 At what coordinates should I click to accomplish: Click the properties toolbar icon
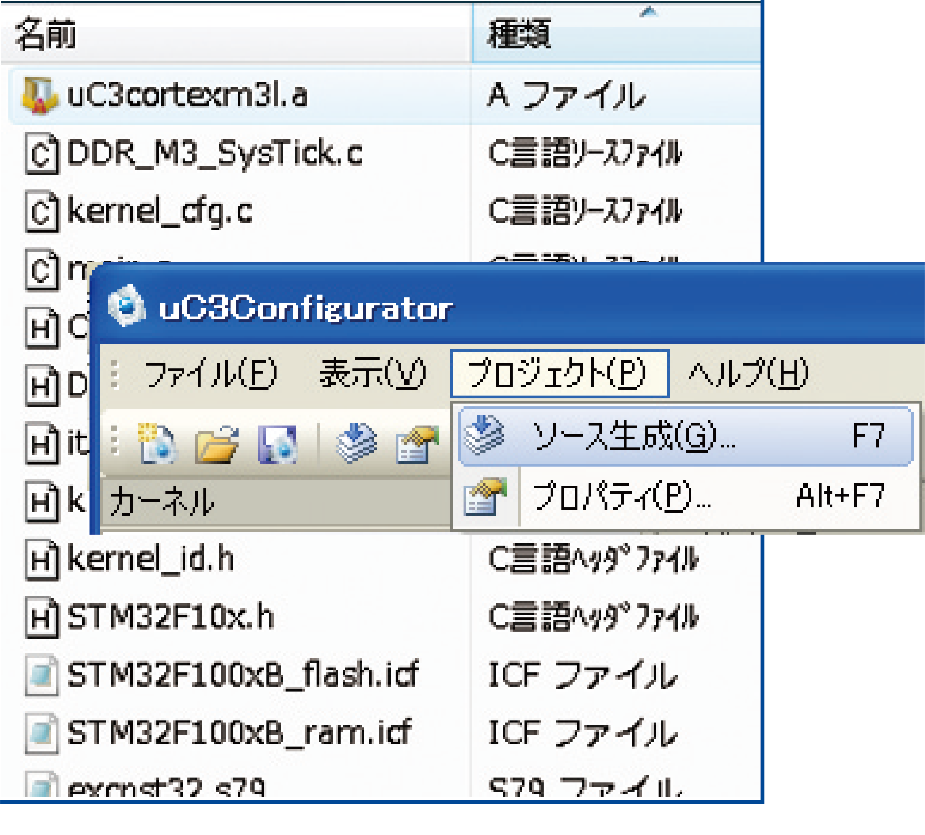(x=417, y=444)
